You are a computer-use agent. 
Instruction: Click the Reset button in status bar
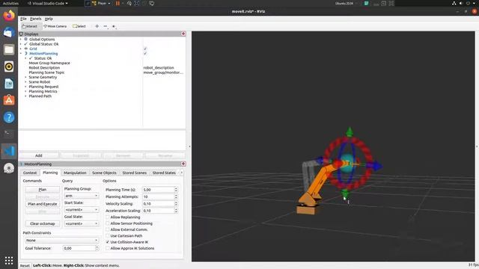click(x=25, y=266)
